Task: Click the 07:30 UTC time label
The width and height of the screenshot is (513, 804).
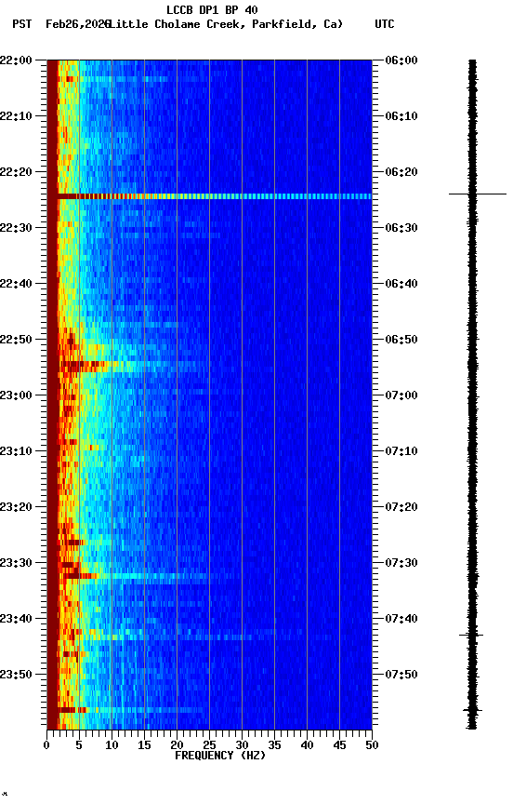Action: (x=401, y=563)
